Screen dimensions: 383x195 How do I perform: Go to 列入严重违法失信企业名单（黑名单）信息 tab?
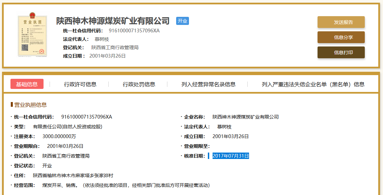click(x=313, y=84)
